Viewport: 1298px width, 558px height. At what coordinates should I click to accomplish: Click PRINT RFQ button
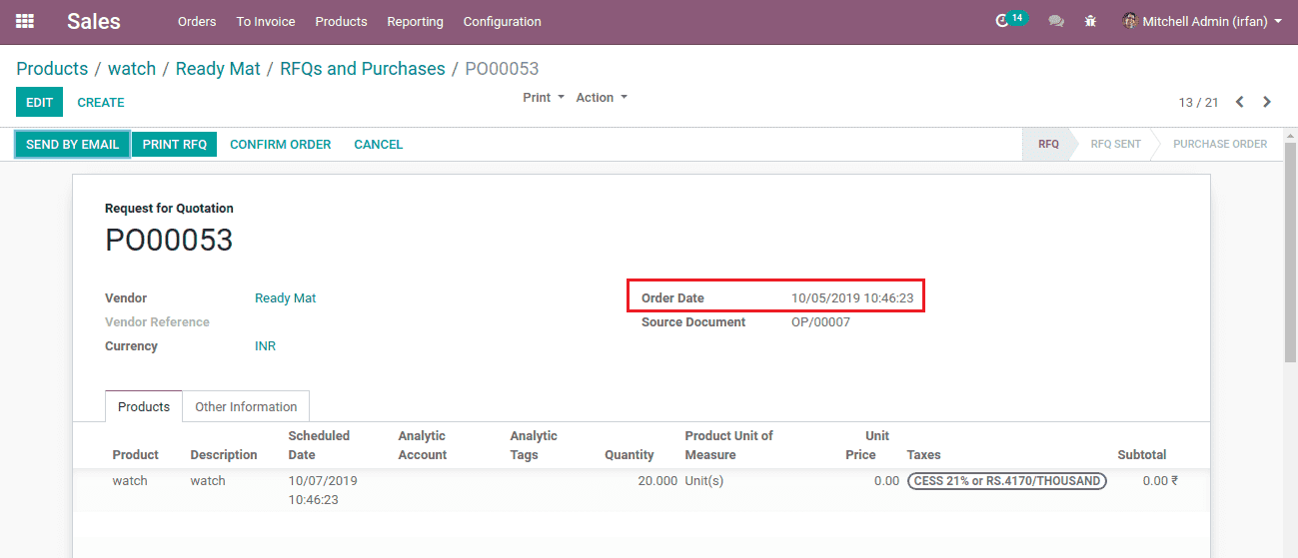(175, 145)
